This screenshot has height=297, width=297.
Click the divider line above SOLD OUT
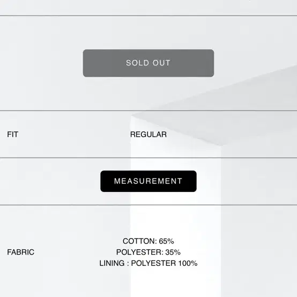click(148, 16)
